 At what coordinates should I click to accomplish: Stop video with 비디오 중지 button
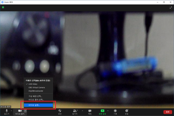[20, 112]
